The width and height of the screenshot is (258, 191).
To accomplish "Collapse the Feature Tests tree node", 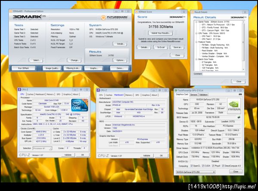I will coord(197,42).
